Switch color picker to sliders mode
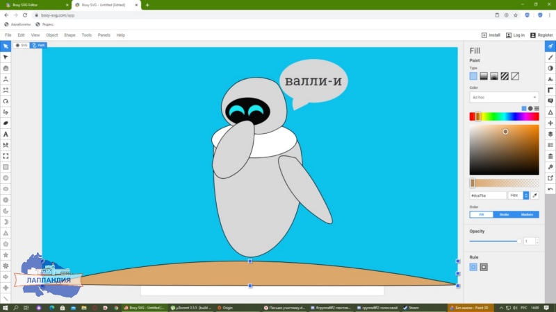 point(537,109)
